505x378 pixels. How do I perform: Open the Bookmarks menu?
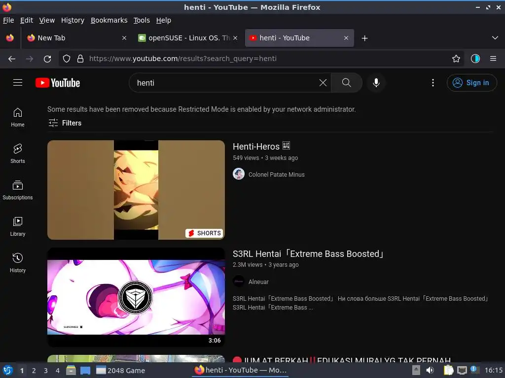109,20
